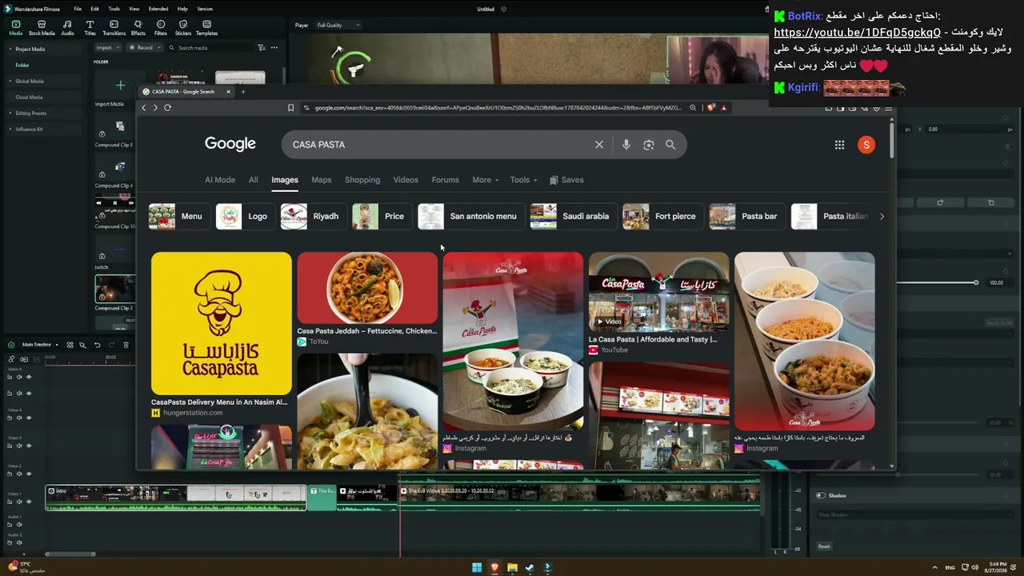Toggle visibility of Video 4 track

coord(29,418)
